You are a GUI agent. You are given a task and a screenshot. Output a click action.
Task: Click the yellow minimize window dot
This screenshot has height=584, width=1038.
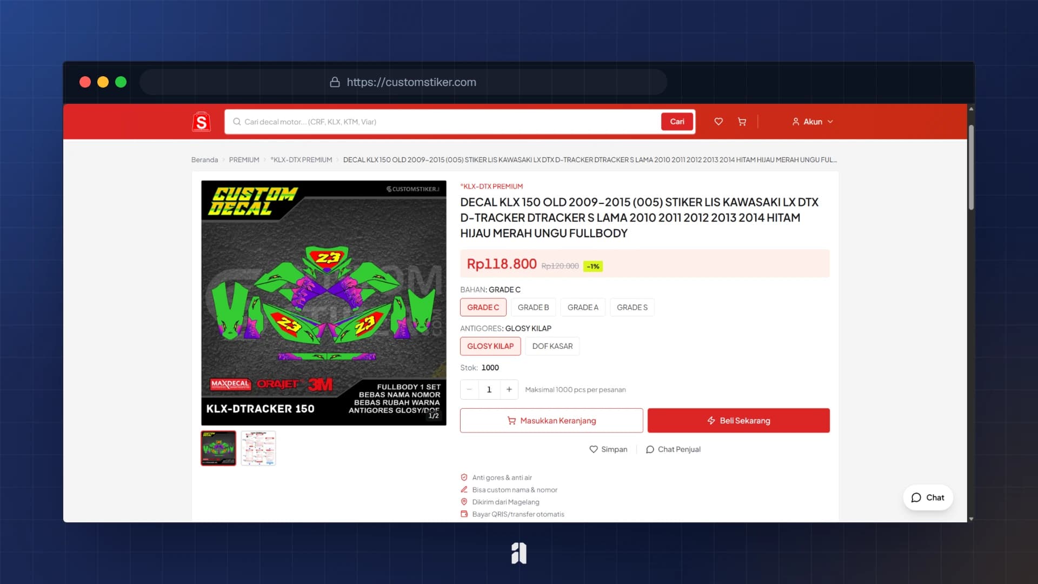[x=103, y=82]
